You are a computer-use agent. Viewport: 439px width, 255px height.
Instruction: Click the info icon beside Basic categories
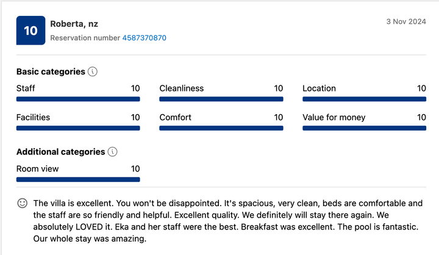tap(93, 71)
